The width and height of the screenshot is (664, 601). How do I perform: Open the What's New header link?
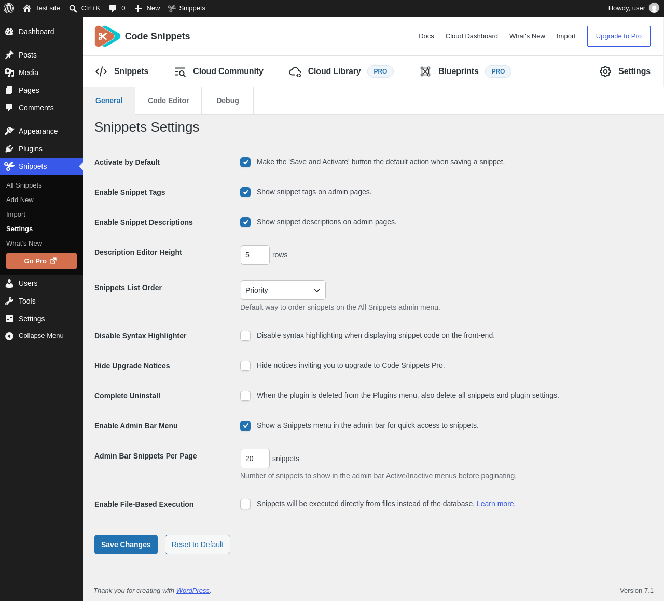click(x=527, y=36)
